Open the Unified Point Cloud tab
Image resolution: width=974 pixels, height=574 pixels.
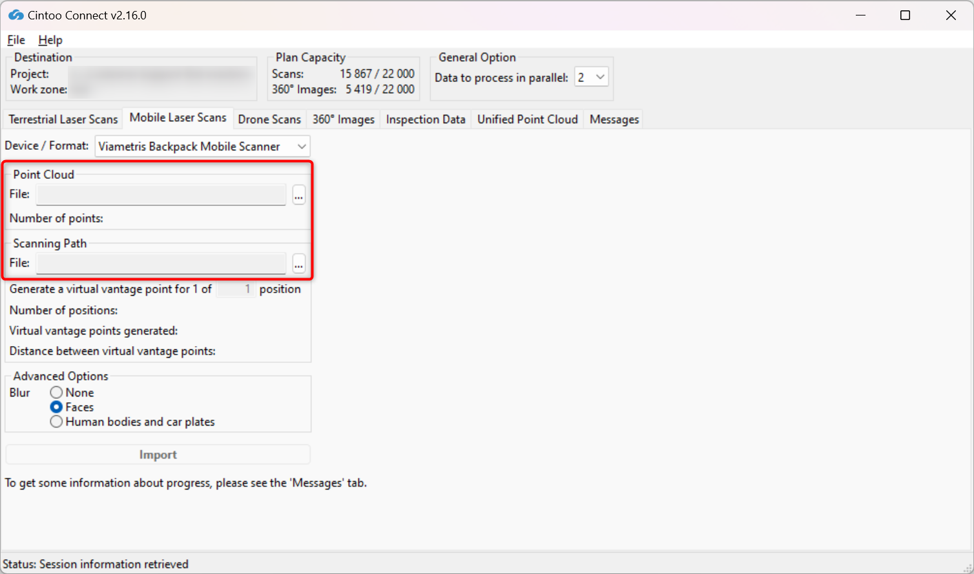coord(528,119)
